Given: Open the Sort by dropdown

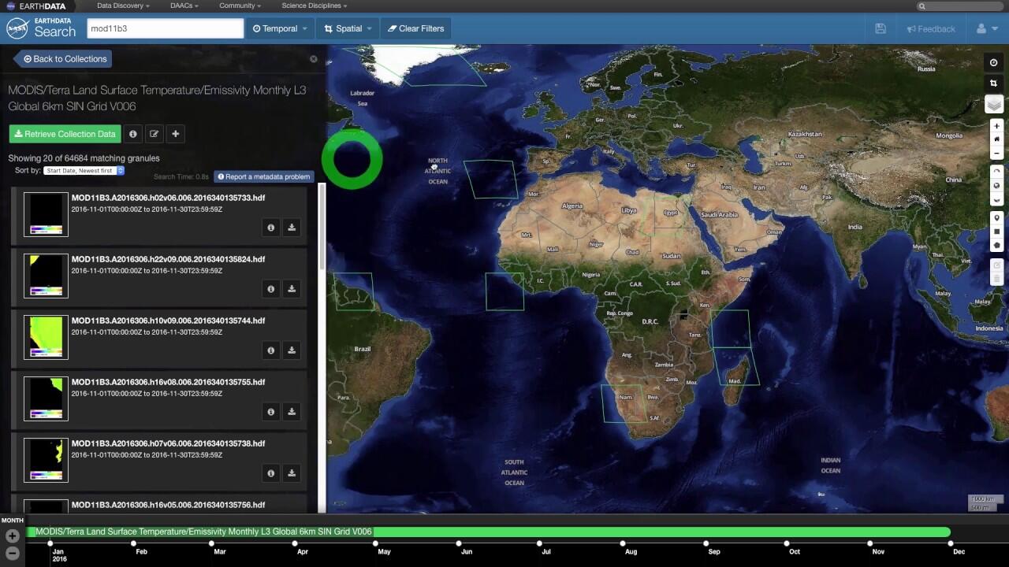Looking at the screenshot, I should [84, 171].
